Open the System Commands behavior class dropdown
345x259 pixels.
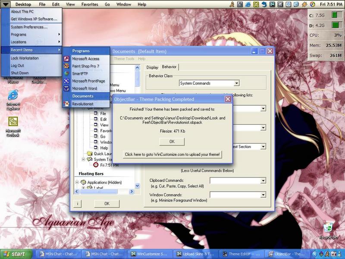[x=236, y=83]
